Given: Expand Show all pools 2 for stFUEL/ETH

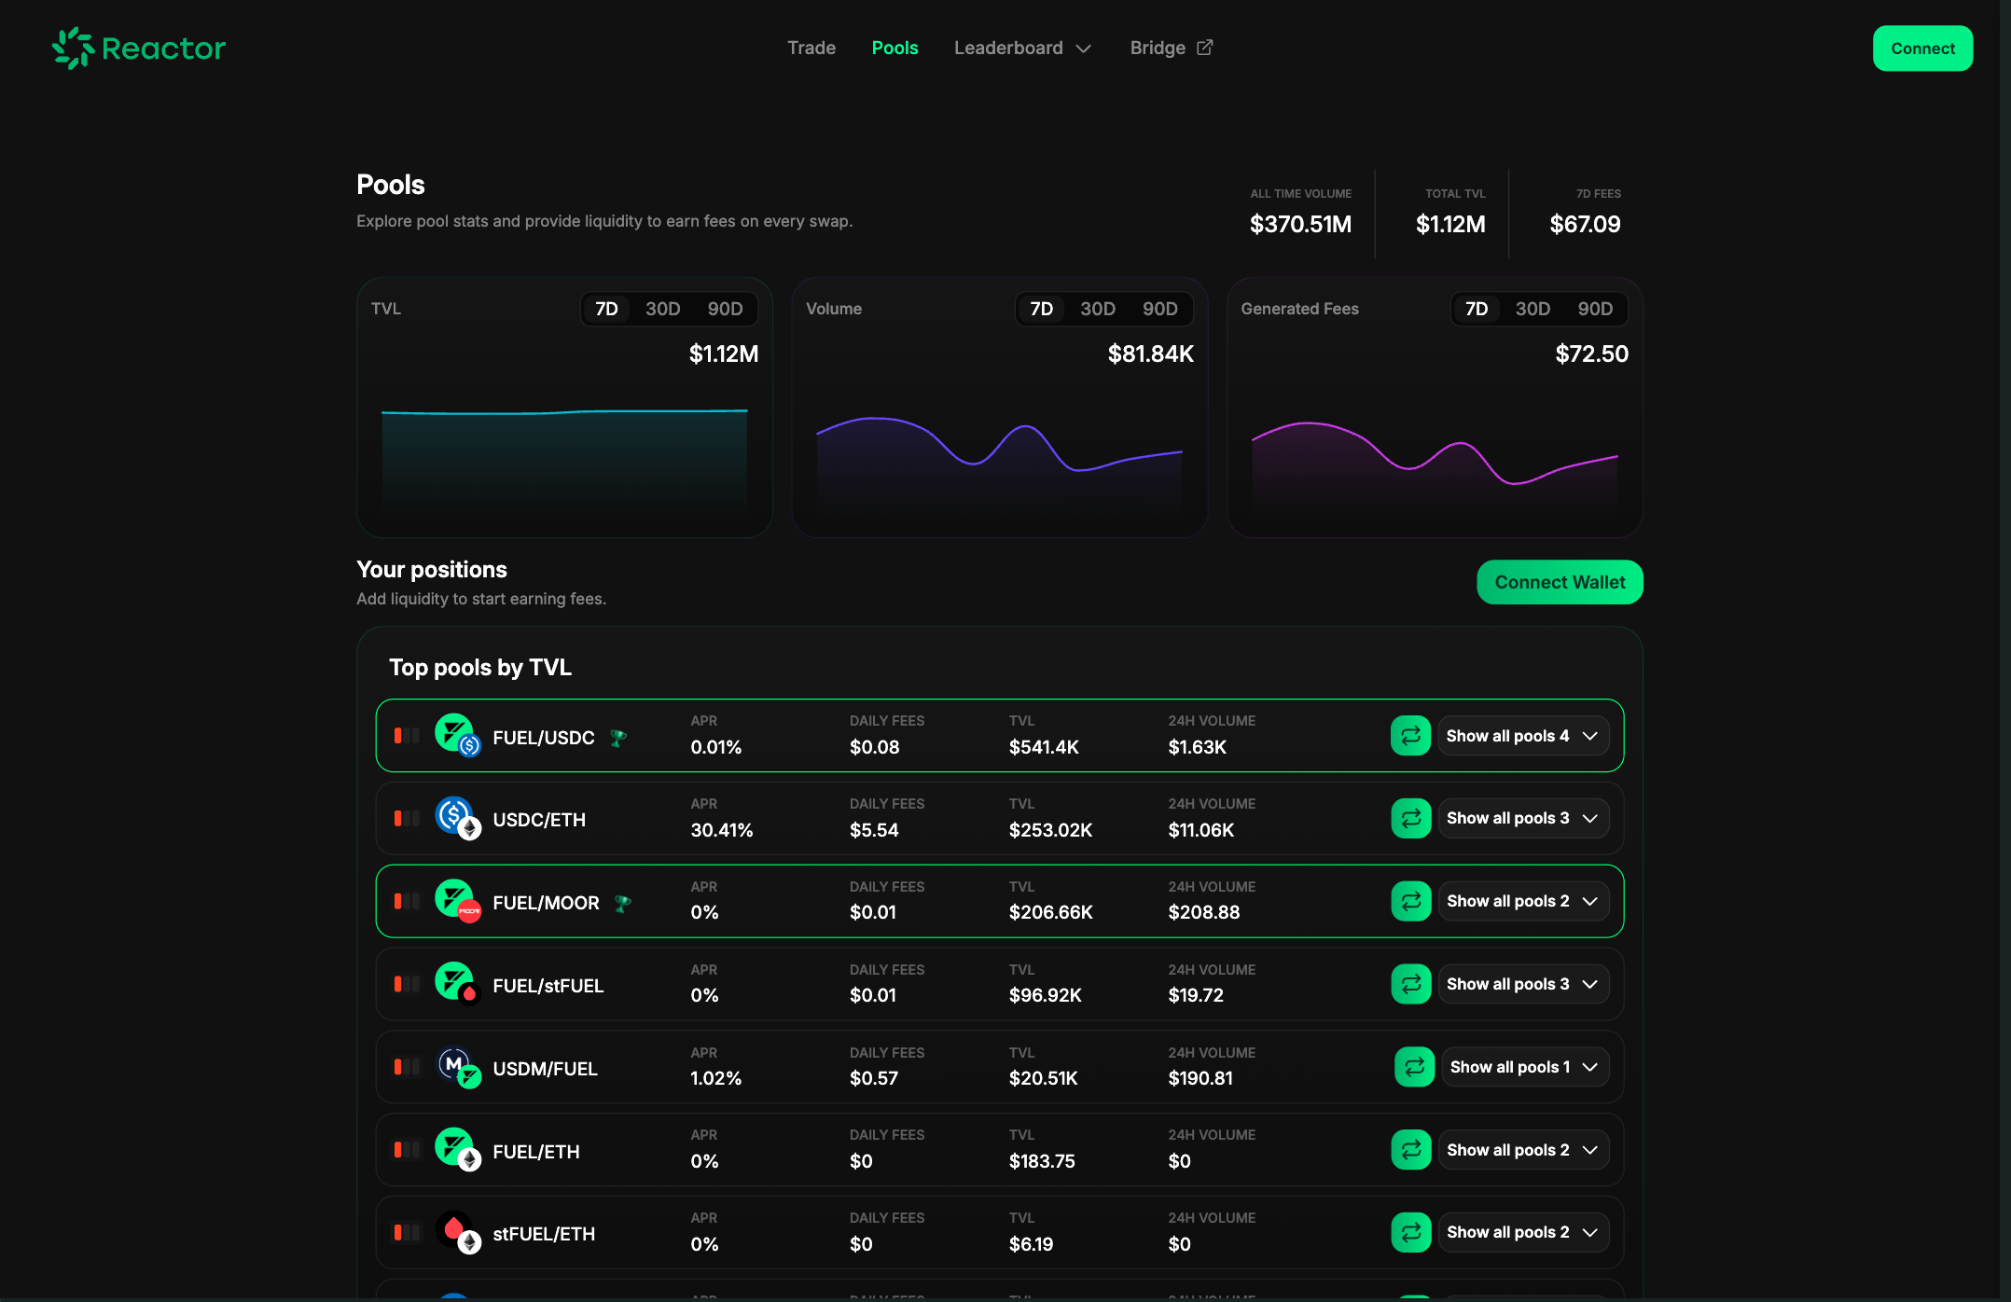Looking at the screenshot, I should coord(1523,1232).
